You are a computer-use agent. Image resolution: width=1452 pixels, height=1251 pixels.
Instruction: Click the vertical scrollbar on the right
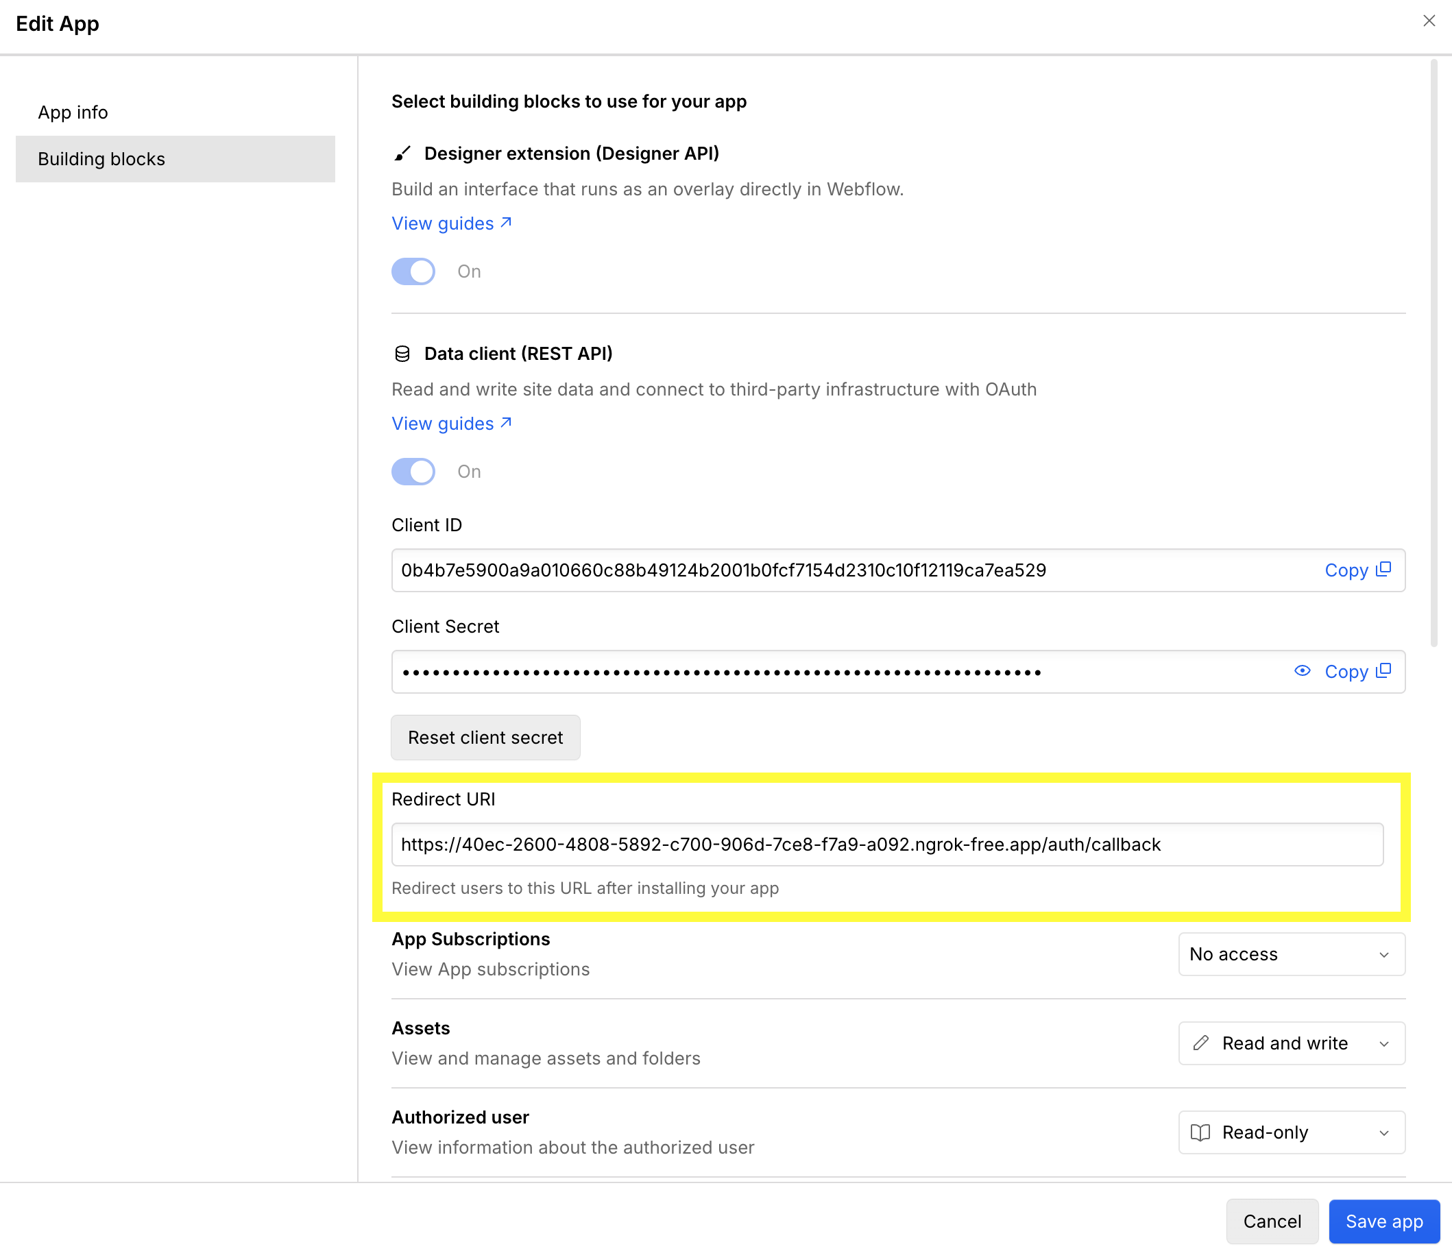[x=1433, y=350]
